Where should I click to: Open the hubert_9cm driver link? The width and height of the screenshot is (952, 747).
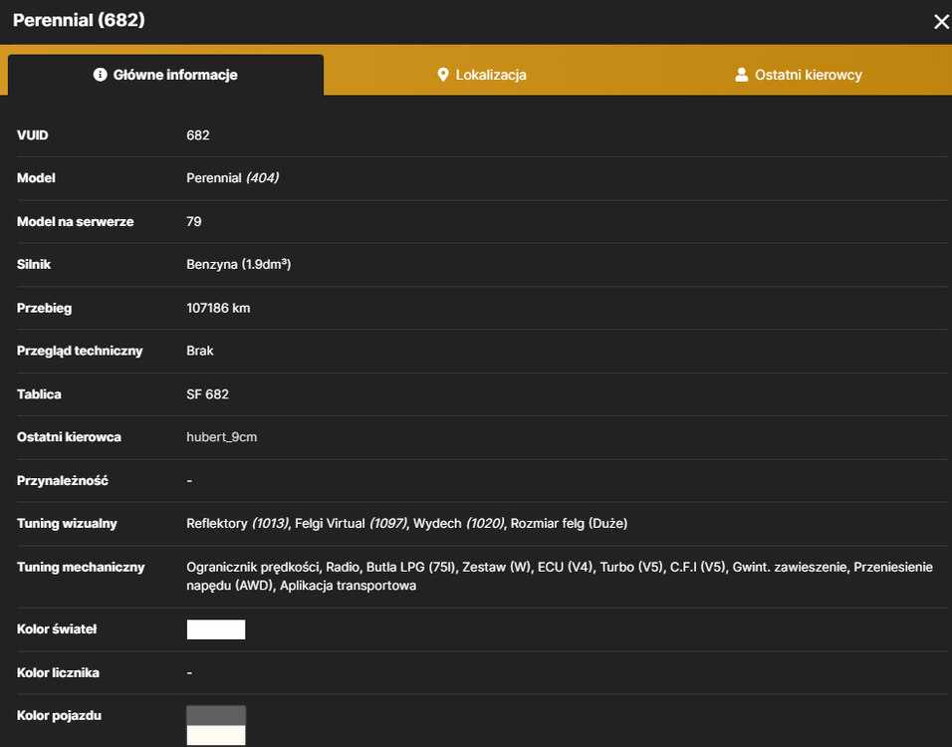[222, 437]
